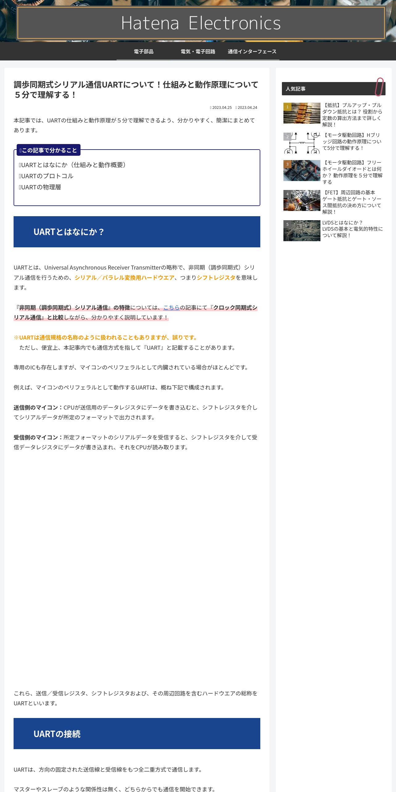Open the 電気・電子回路 menu item

pos(198,52)
